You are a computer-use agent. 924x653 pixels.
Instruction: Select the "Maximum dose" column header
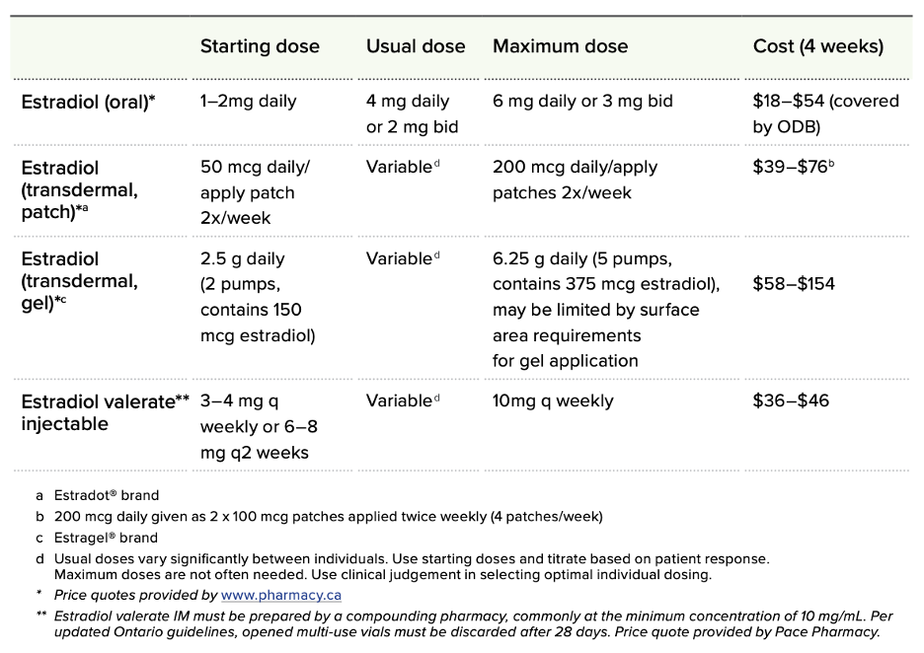(560, 46)
